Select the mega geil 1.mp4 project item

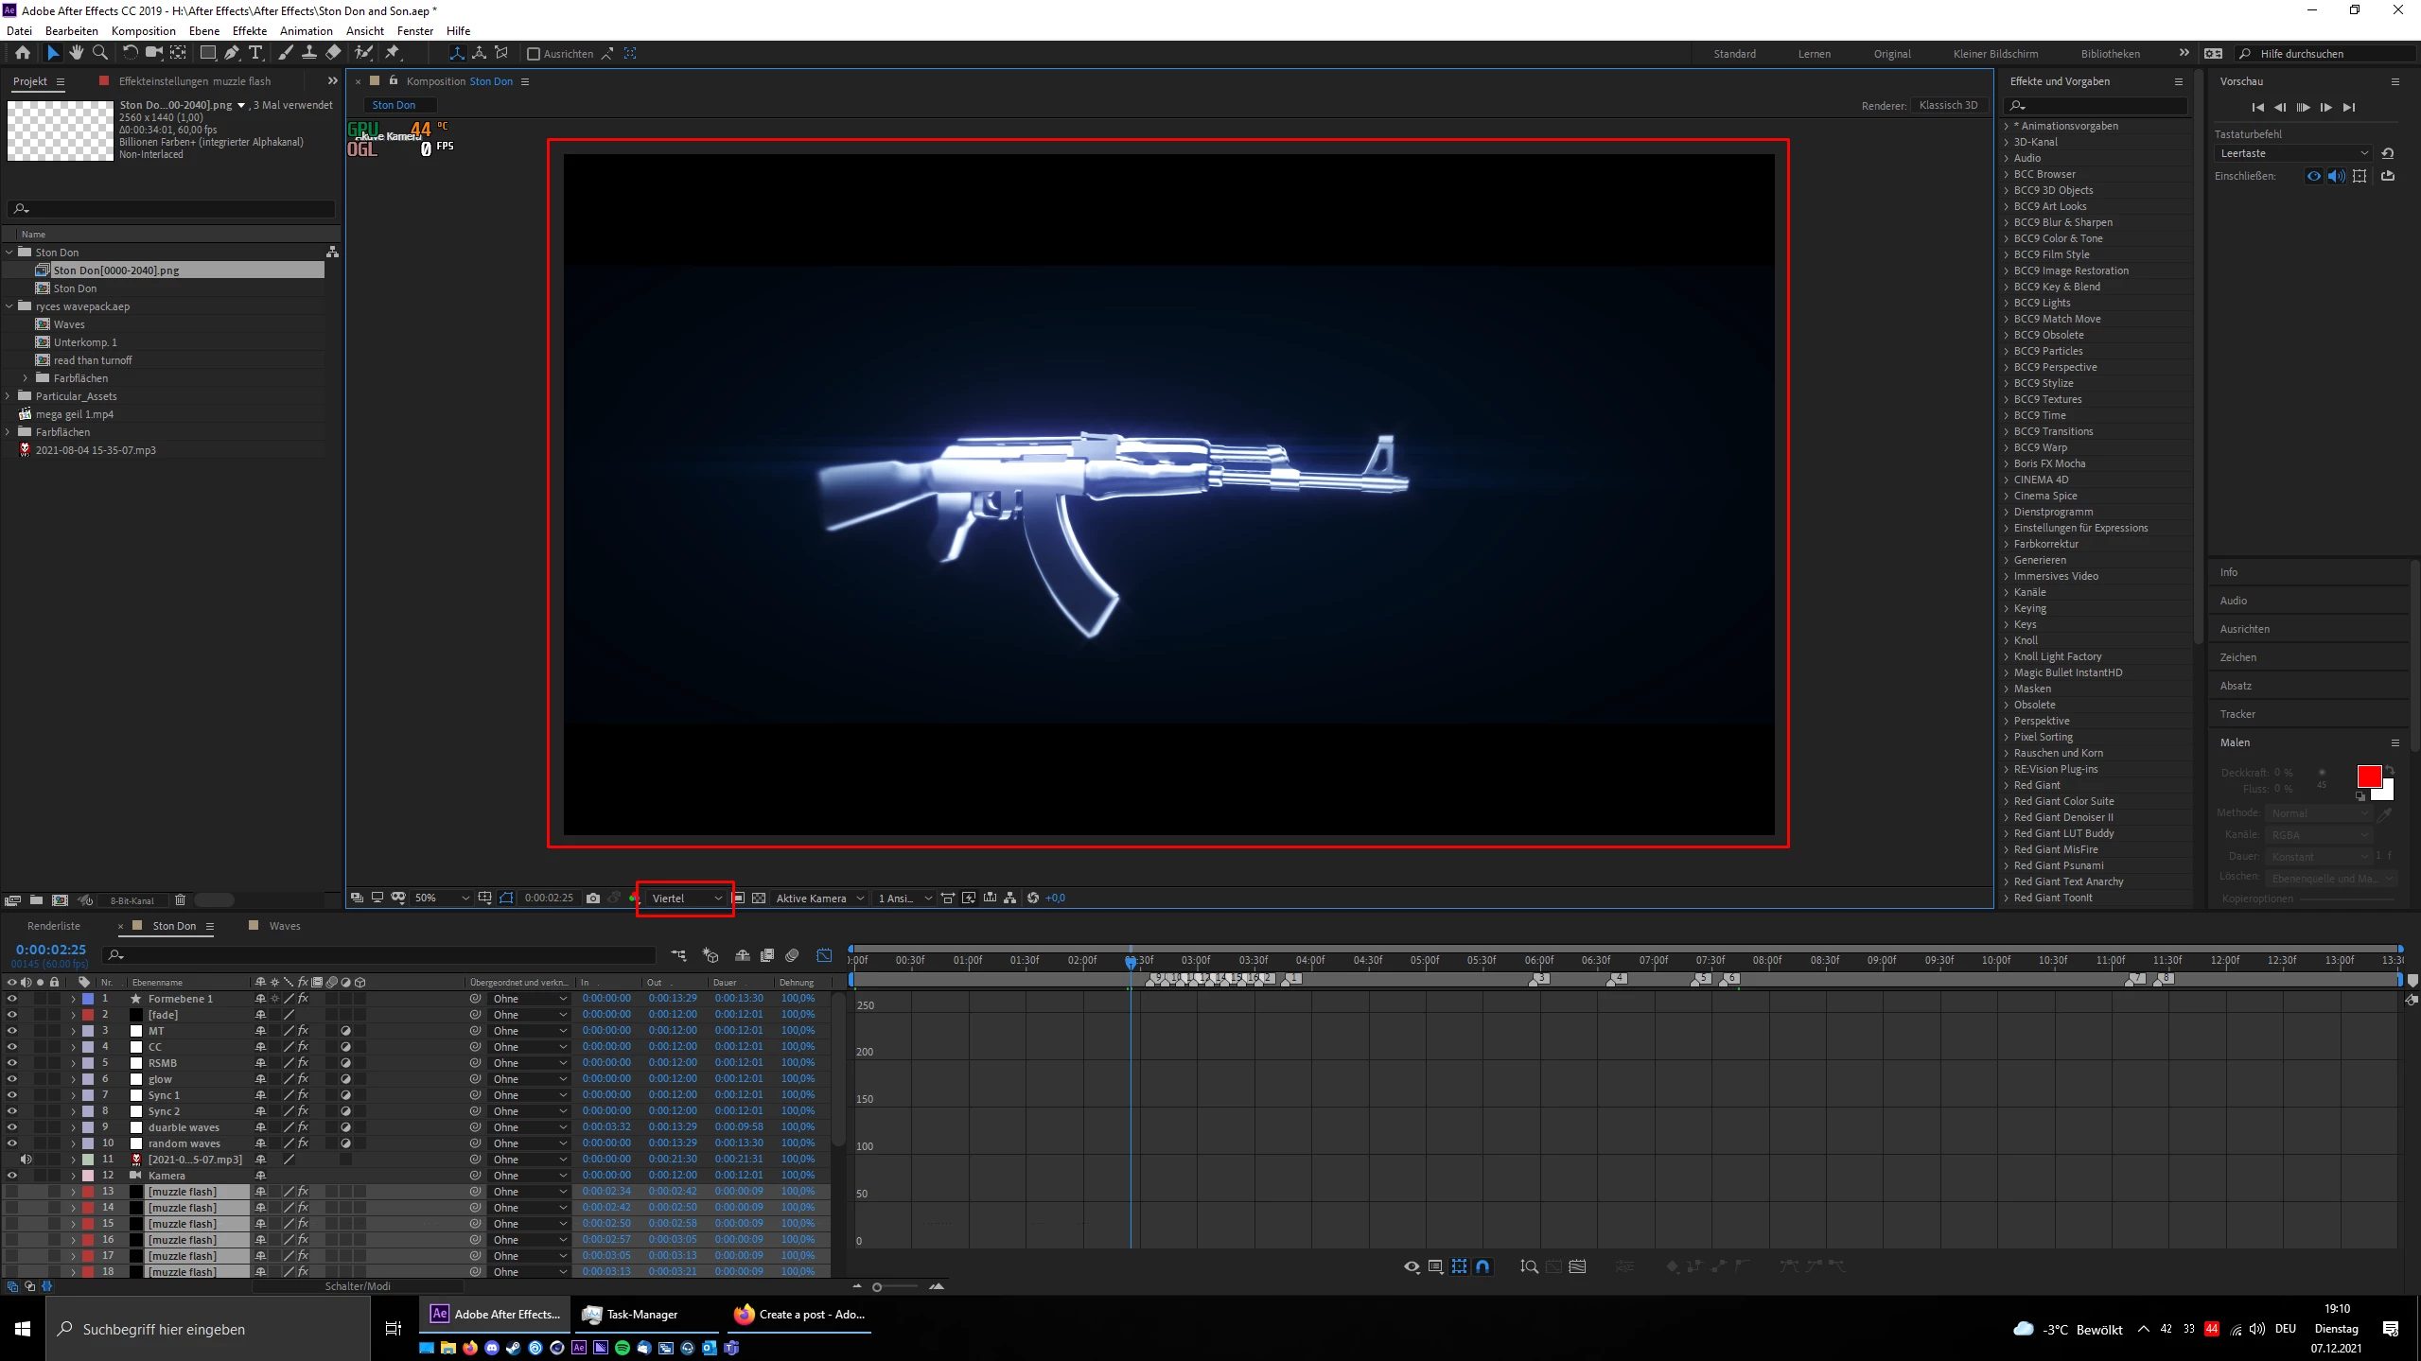point(74,414)
